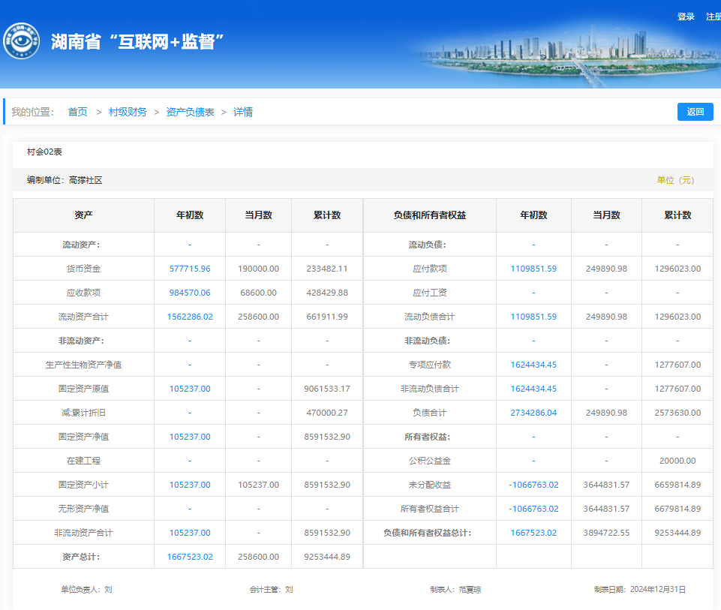Click 专项应付款 累计数 cell 1277607.00
Viewport: 721px width, 610px height.
pos(677,365)
